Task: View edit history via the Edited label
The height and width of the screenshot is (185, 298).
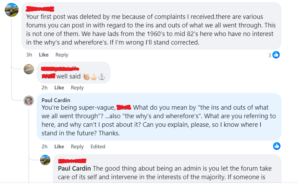Action: (98, 147)
